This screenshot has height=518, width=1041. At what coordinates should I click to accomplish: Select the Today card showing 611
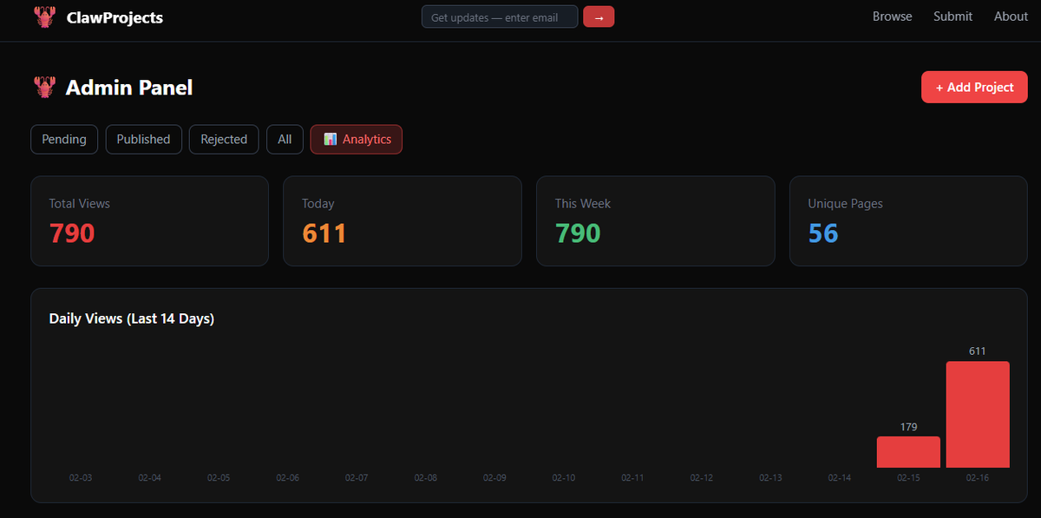click(403, 221)
